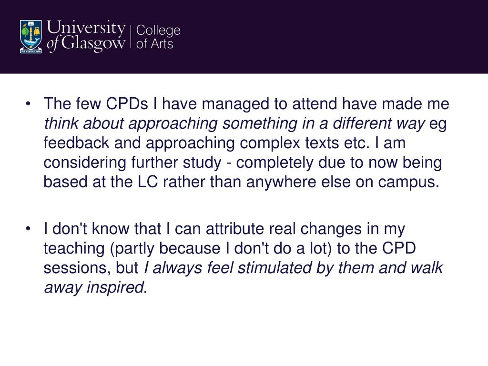The height and width of the screenshot is (366, 488).
Task: Click the University of Glasgow crest icon
Action: (x=30, y=37)
